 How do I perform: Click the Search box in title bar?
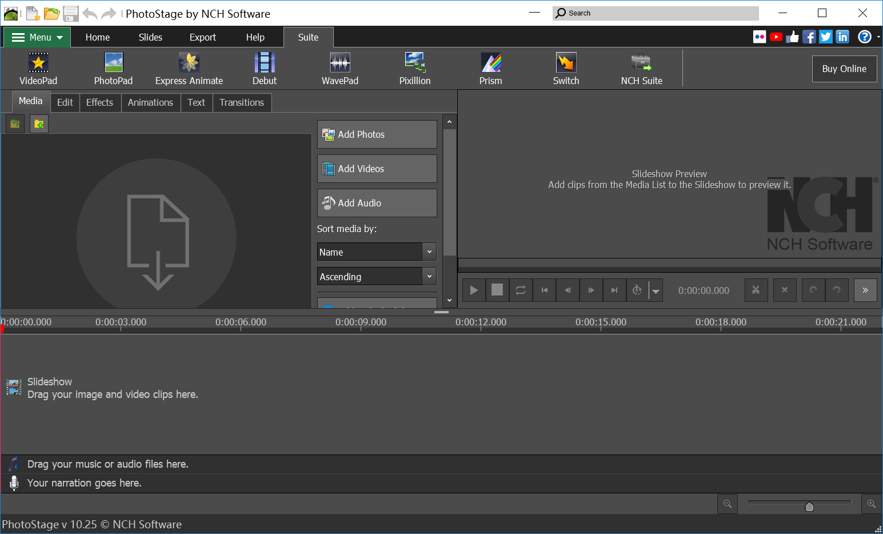(656, 13)
